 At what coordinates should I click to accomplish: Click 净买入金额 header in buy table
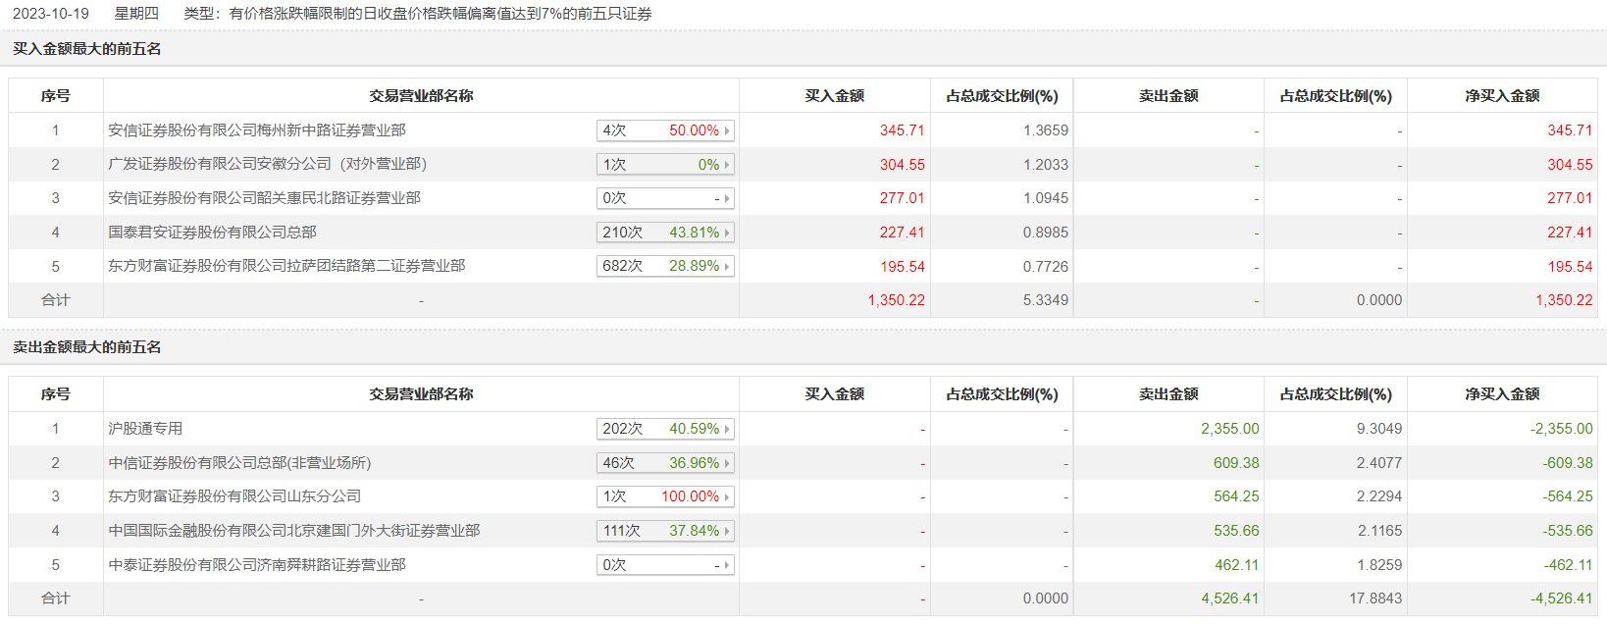coord(1502,95)
